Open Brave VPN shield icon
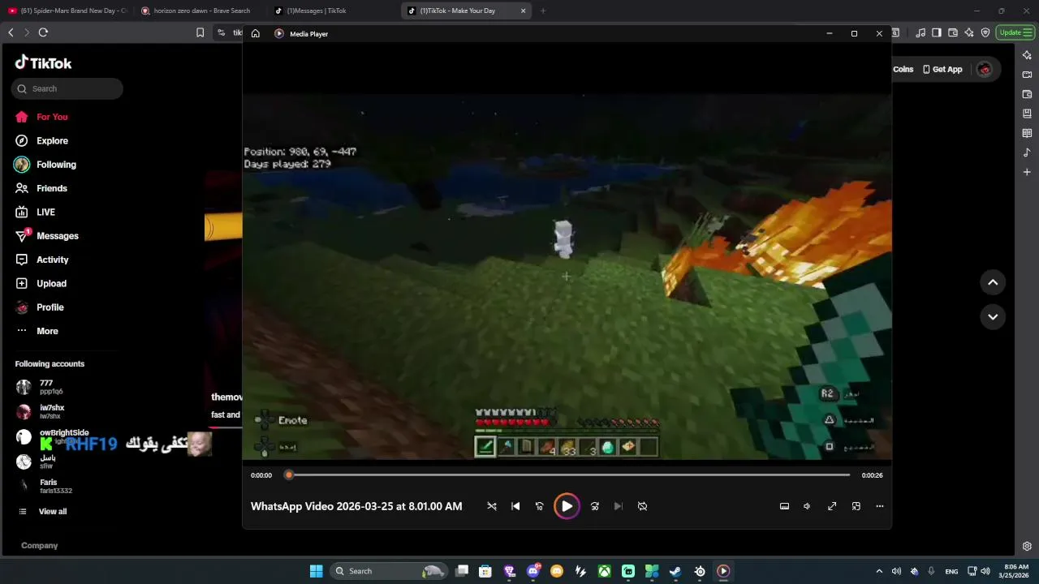The image size is (1039, 584). pyautogui.click(x=985, y=32)
